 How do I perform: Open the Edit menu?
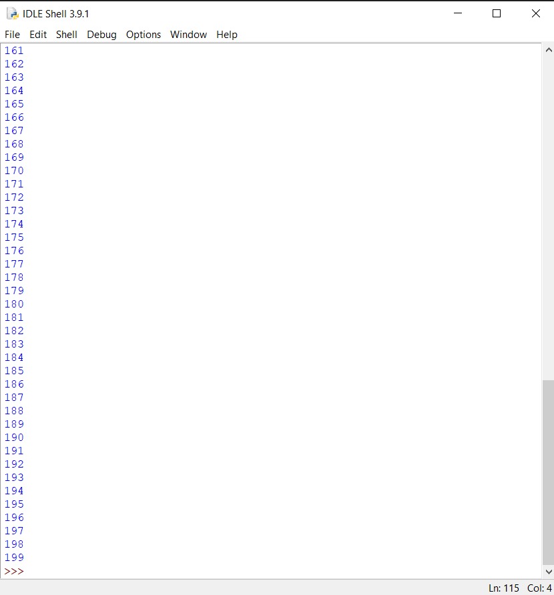[x=38, y=35]
